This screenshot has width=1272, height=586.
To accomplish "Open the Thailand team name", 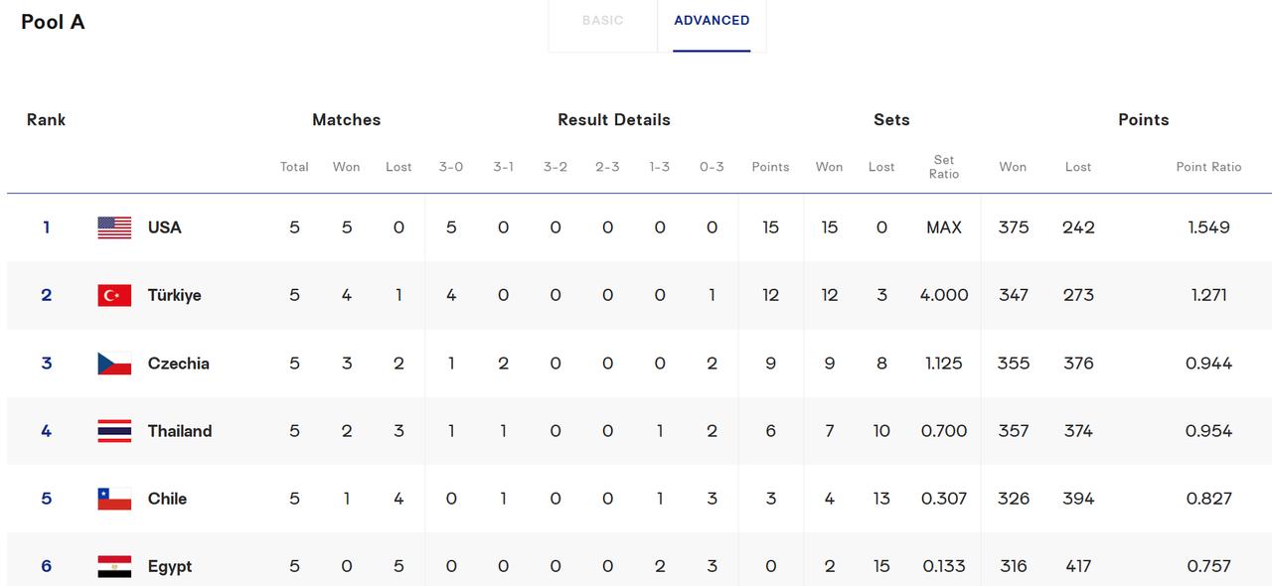I will point(180,431).
